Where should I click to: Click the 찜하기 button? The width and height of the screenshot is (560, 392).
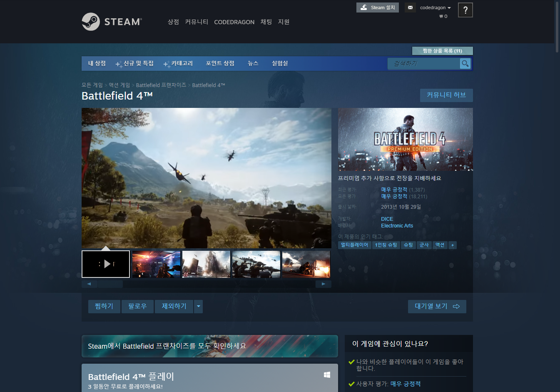pos(104,307)
